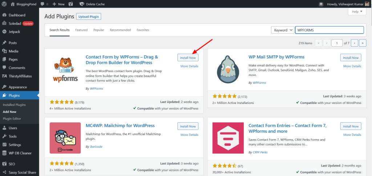Open Sassy Social Share icon

4,172
